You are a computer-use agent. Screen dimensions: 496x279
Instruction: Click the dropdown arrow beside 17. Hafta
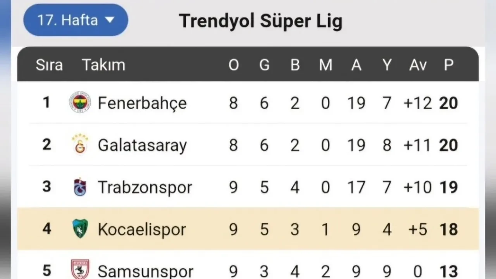coord(110,20)
